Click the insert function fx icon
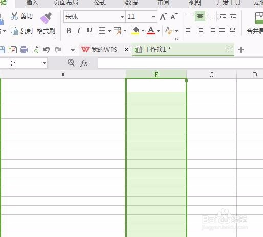Image resolution: width=263 pixels, height=237 pixels. coord(84,63)
